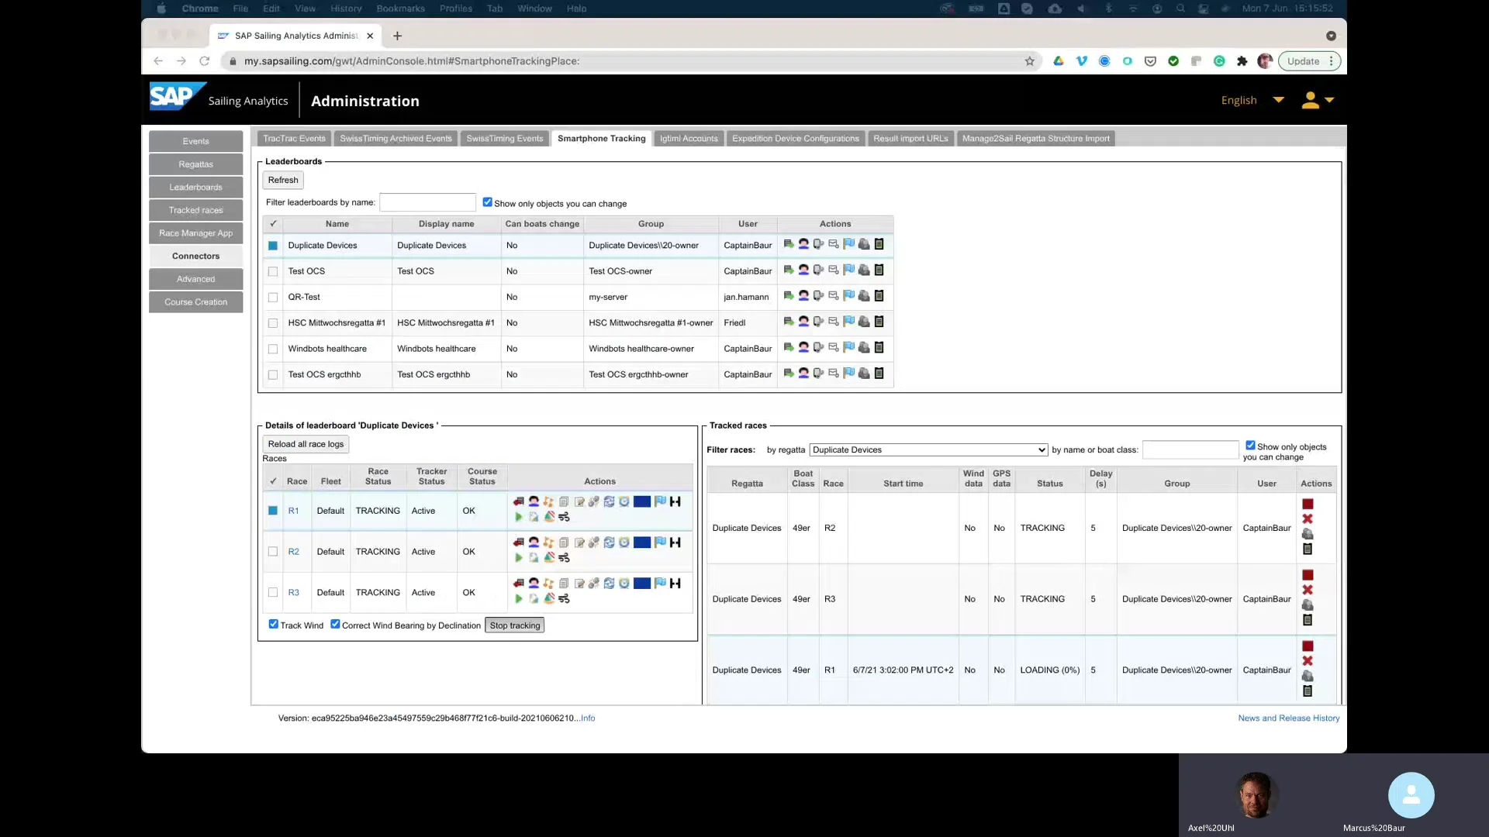The image size is (1489, 837).
Task: Open the Leaderboards sidebar section
Action: tap(195, 188)
